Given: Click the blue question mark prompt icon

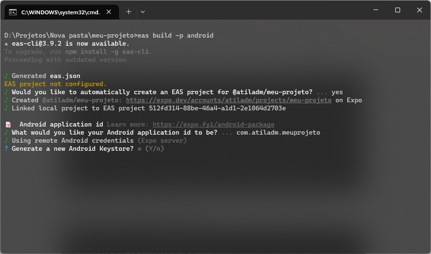Looking at the screenshot, I should (x=6, y=149).
